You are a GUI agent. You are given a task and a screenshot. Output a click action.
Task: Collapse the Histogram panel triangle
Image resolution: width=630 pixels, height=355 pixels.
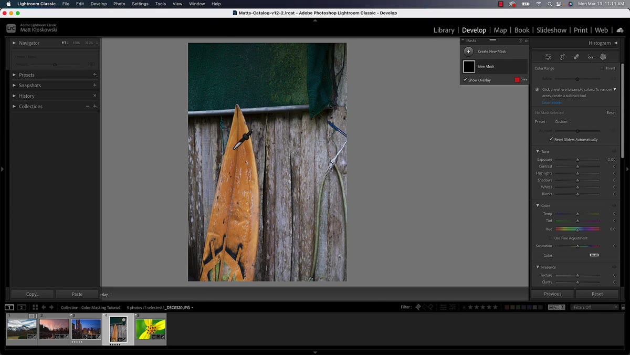pos(616,43)
